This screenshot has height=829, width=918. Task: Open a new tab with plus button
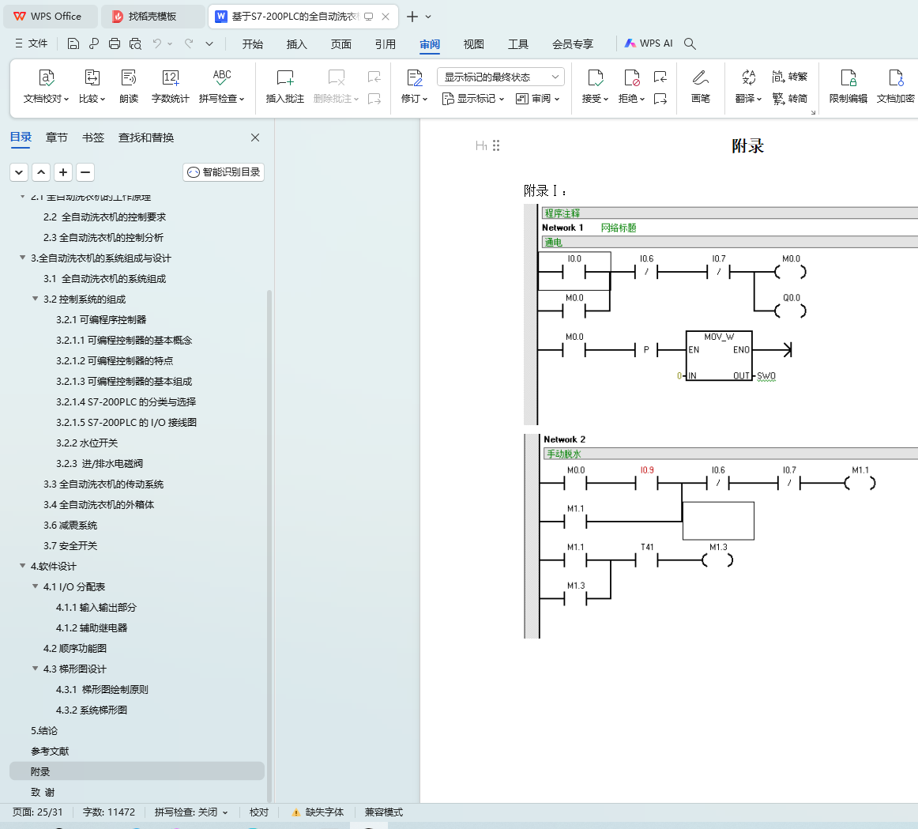click(412, 17)
